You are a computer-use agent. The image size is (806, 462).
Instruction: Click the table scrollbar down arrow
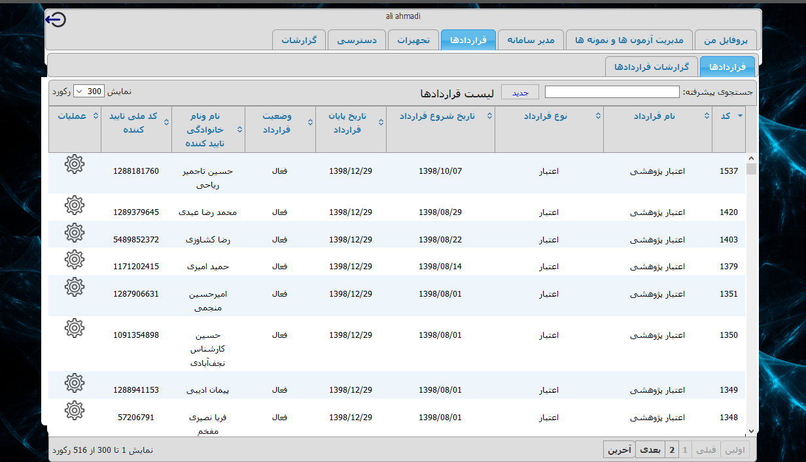(x=750, y=431)
